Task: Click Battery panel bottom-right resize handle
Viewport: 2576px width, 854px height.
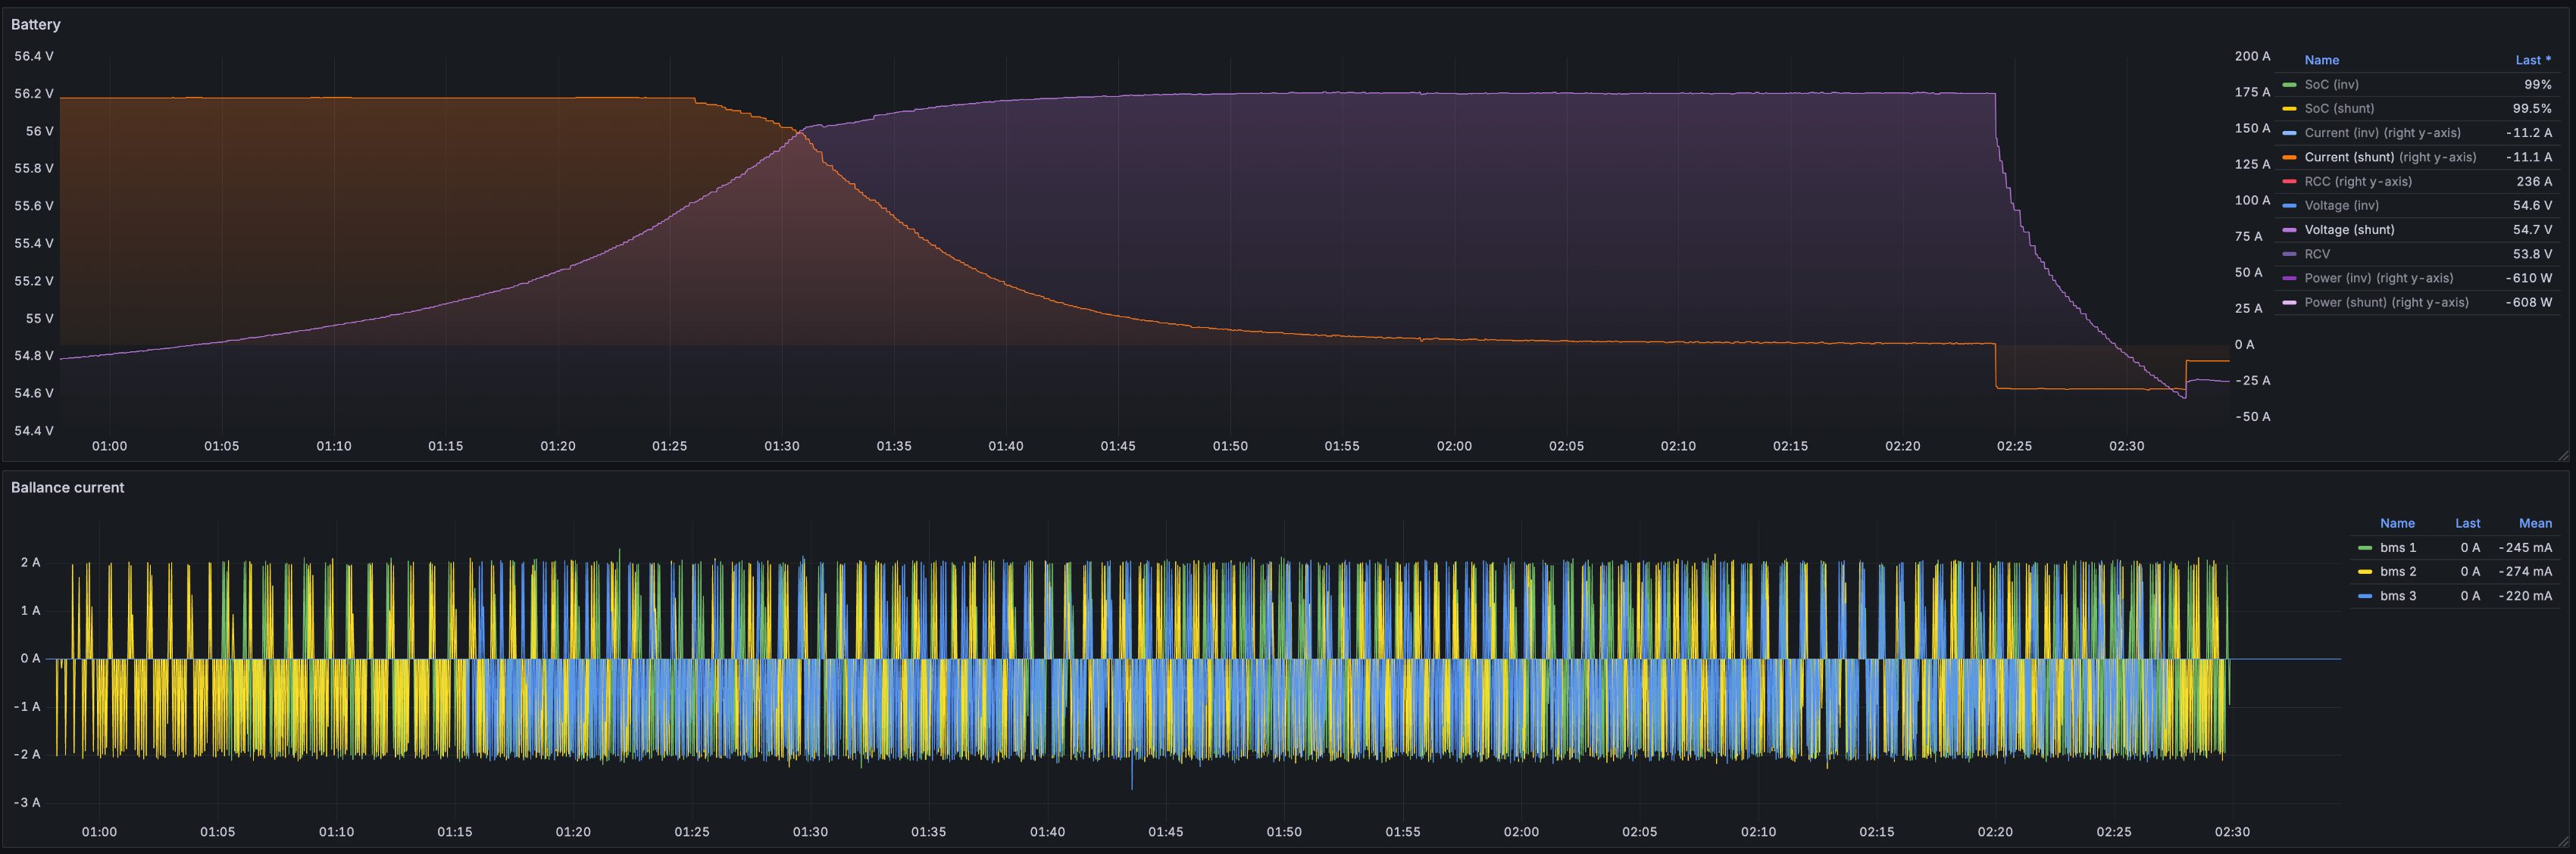Action: (x=2563, y=456)
